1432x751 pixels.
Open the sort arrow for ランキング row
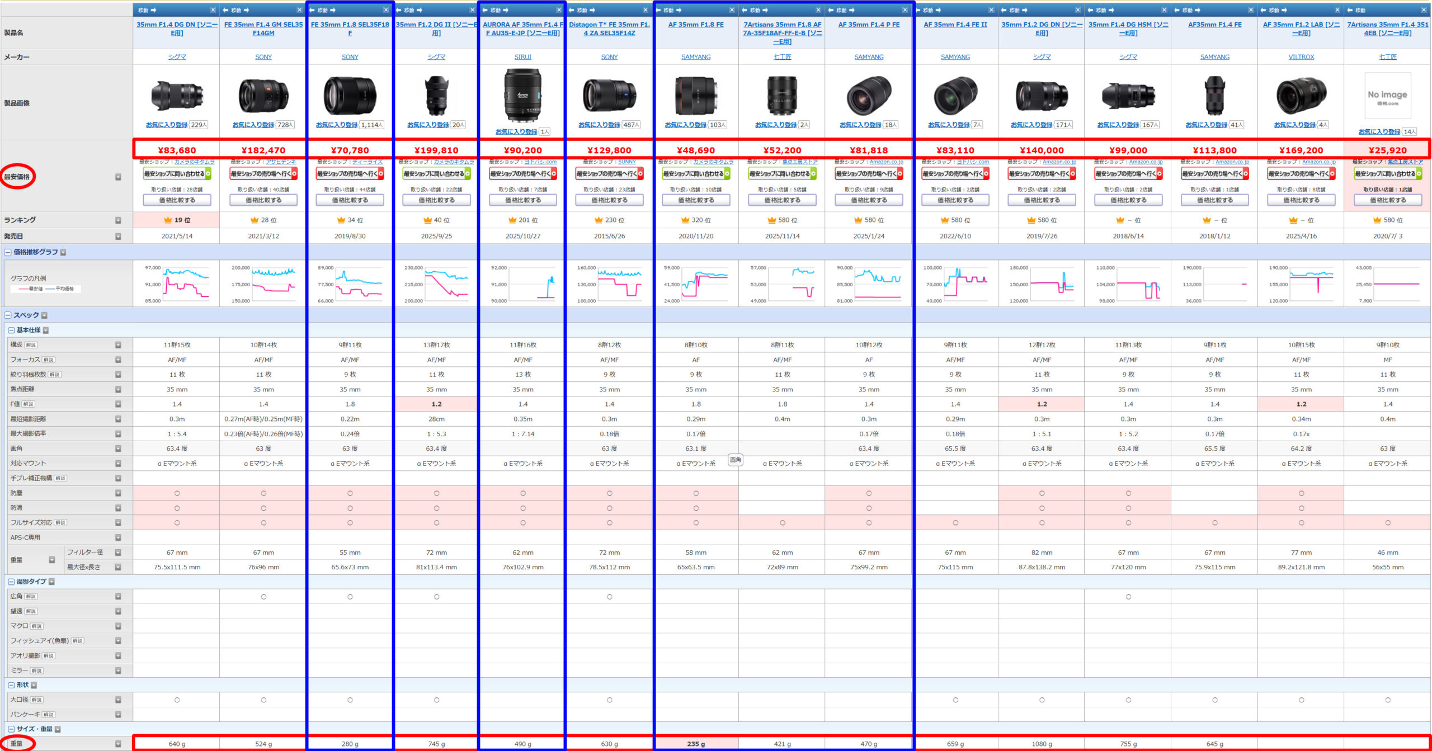[118, 220]
